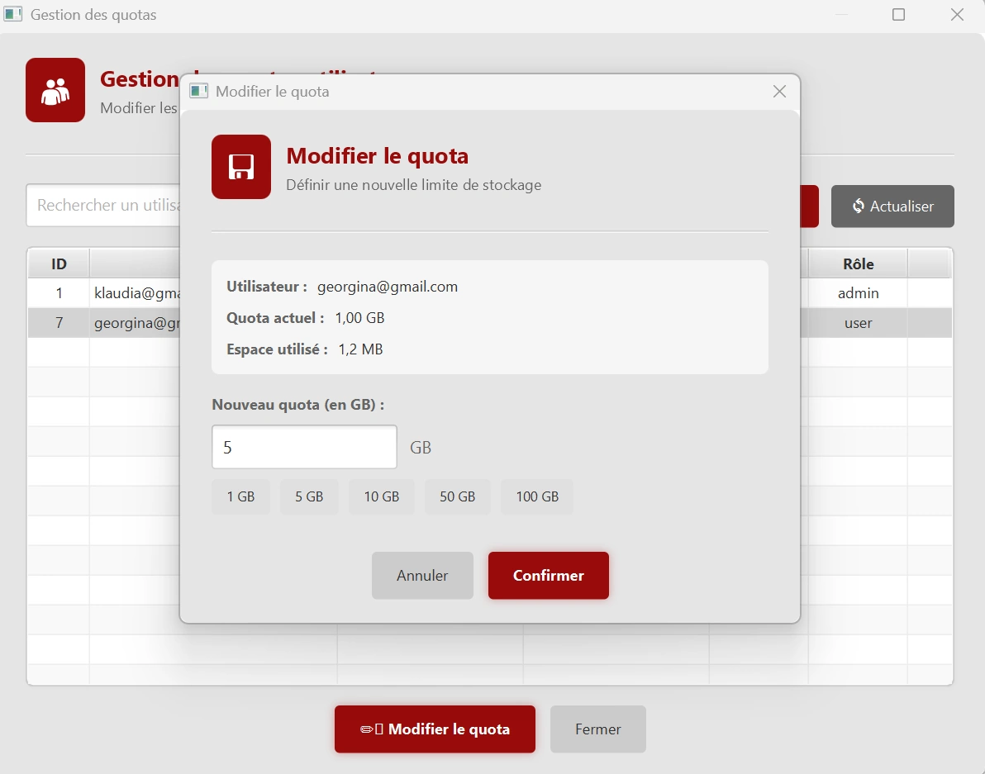Close the Modifier le quota dialog
Screen dimensions: 985x774
coord(779,92)
